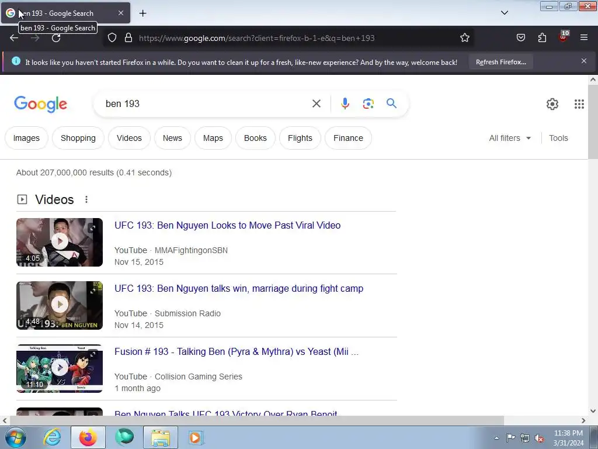Switch to the Videos filter chip

(129, 138)
